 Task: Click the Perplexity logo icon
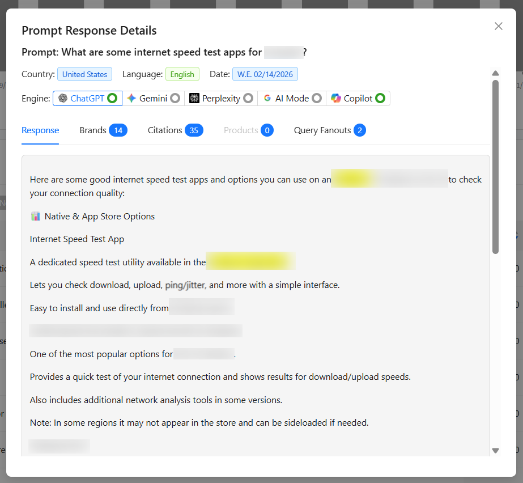coord(194,99)
